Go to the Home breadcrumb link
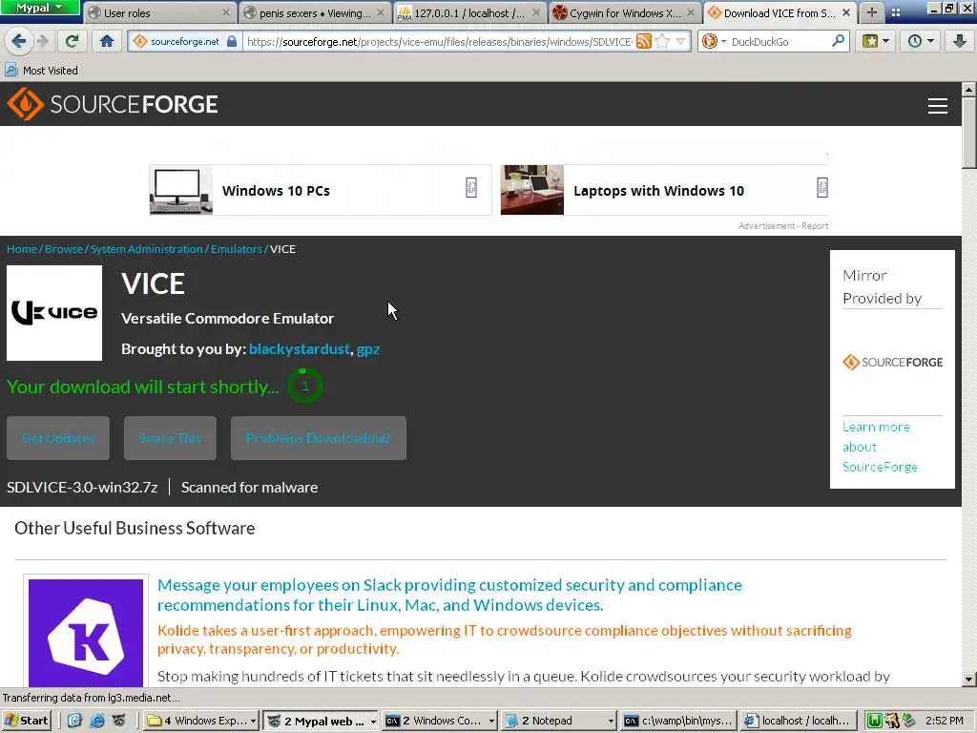The image size is (977, 733). (x=22, y=249)
